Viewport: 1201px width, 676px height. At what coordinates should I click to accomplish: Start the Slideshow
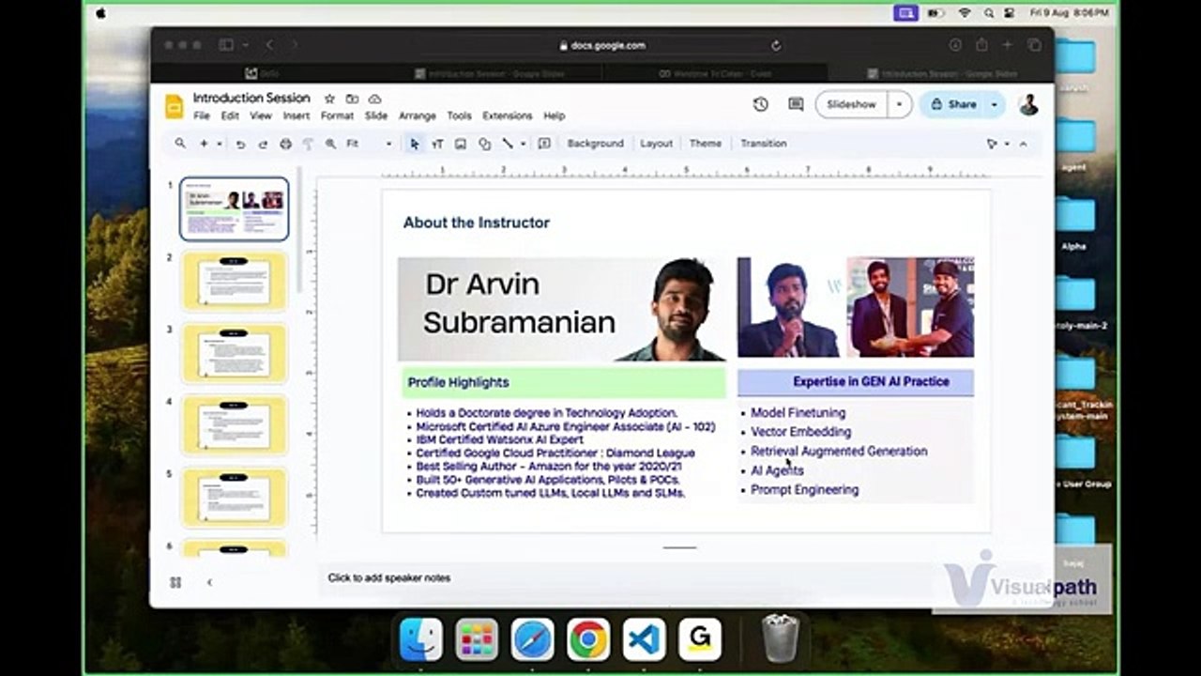(851, 104)
